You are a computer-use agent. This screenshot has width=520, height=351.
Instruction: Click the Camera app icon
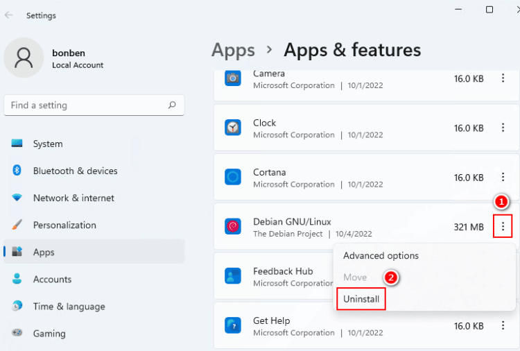click(233, 78)
